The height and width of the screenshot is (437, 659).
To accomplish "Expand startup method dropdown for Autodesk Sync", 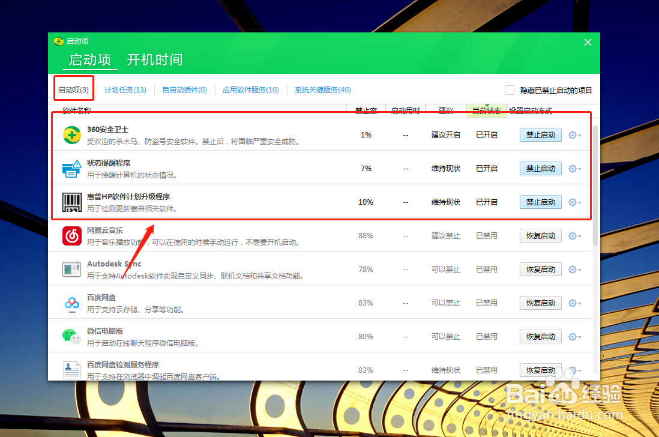I will pos(579,269).
